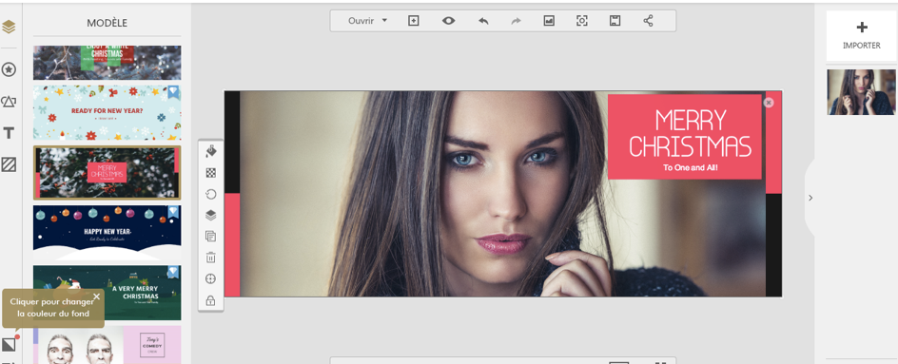Click the paint bucket fill tool

(211, 151)
